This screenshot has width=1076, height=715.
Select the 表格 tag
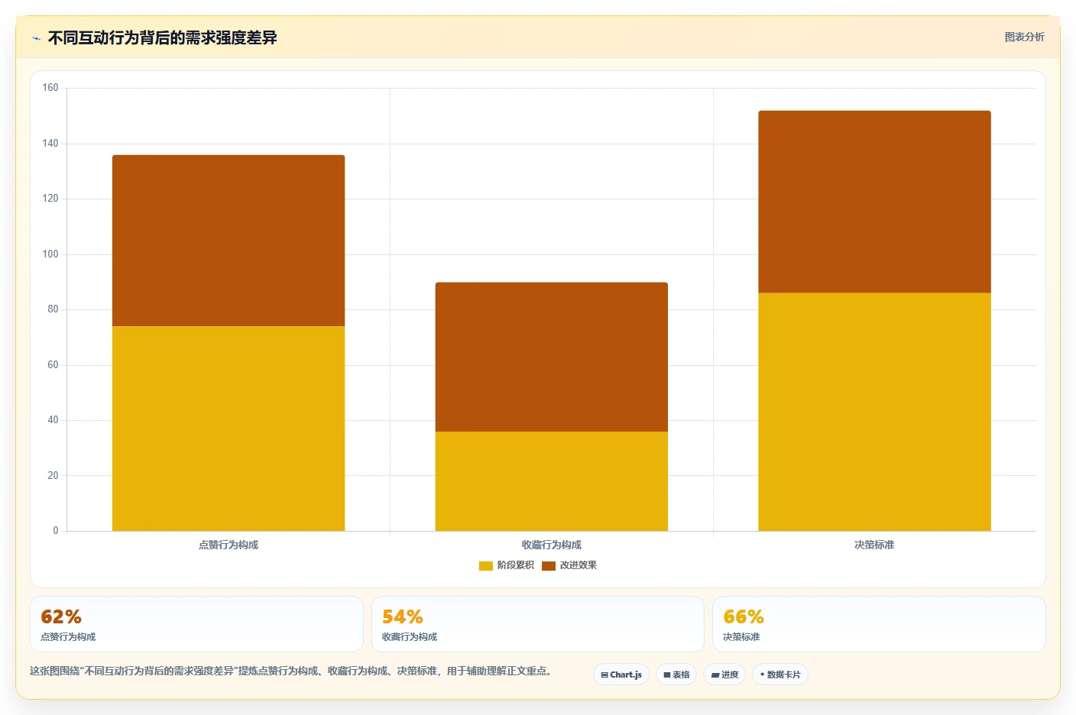676,675
